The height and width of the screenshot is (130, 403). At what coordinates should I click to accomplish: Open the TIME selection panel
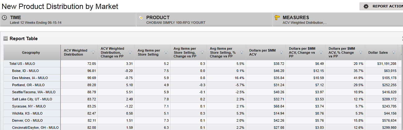point(68,19)
